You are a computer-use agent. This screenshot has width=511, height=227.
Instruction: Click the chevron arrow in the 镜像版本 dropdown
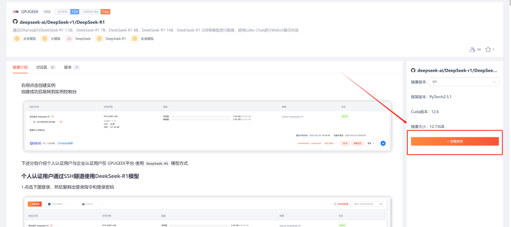(494, 82)
